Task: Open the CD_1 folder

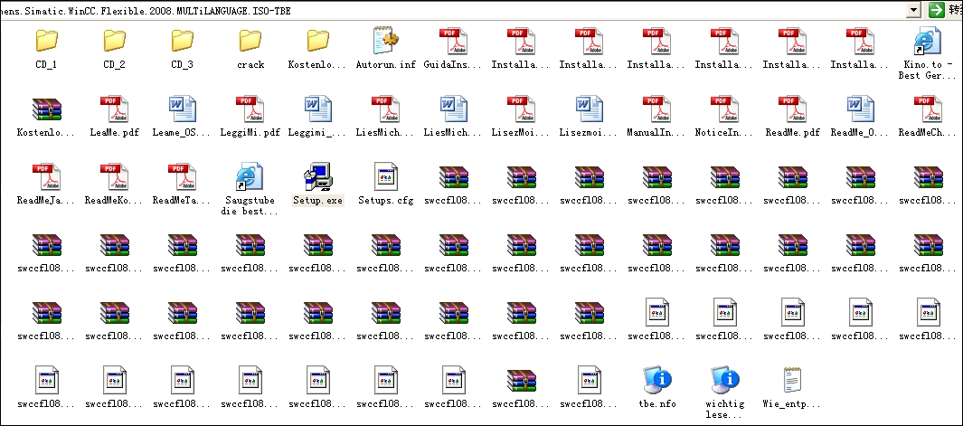Action: (x=46, y=41)
